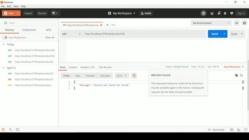Click the Sign In button
Screen dimensions: 249x140
(x=241, y=13)
